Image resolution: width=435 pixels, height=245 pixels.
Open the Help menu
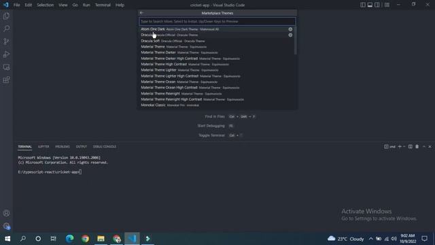point(120,5)
